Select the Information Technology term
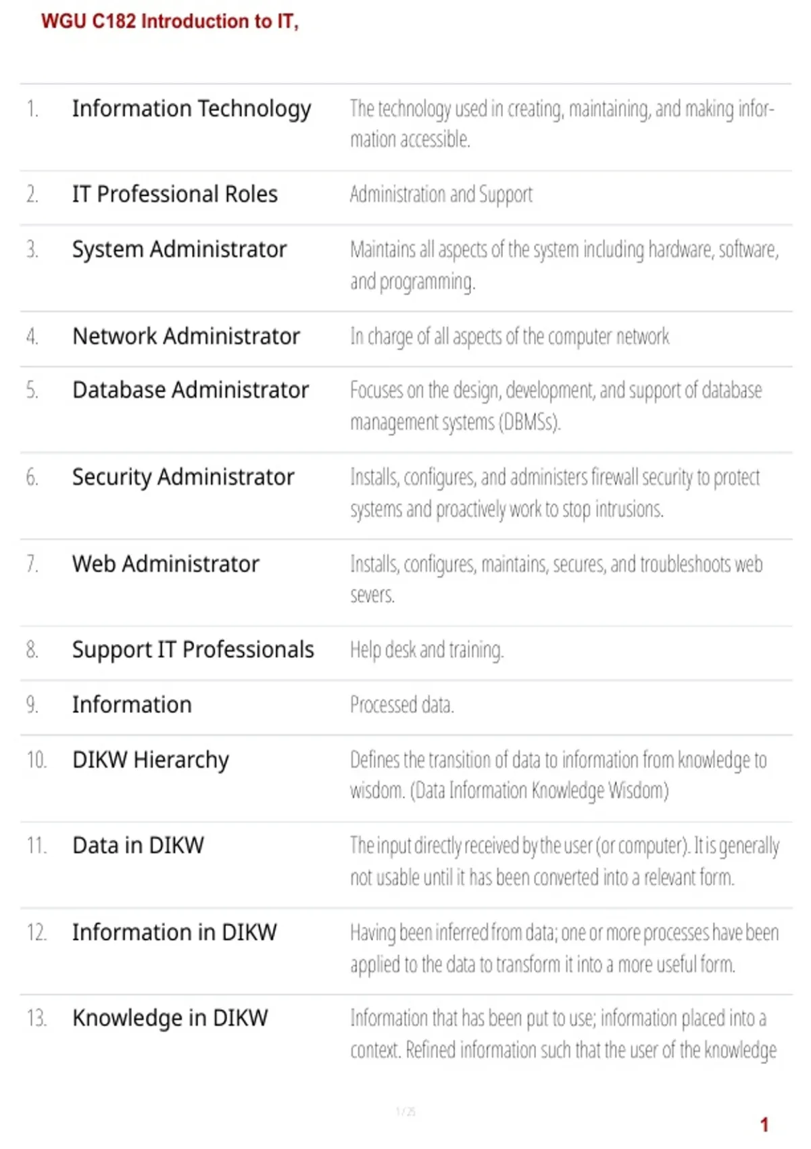Viewport: 811px width, 1149px height. click(x=192, y=109)
